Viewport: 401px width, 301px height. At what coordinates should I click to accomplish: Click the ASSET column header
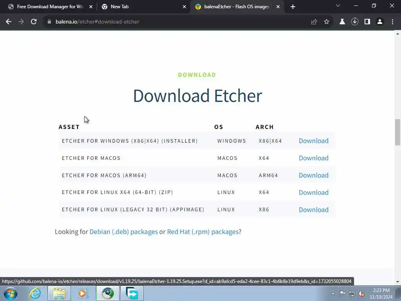click(69, 127)
